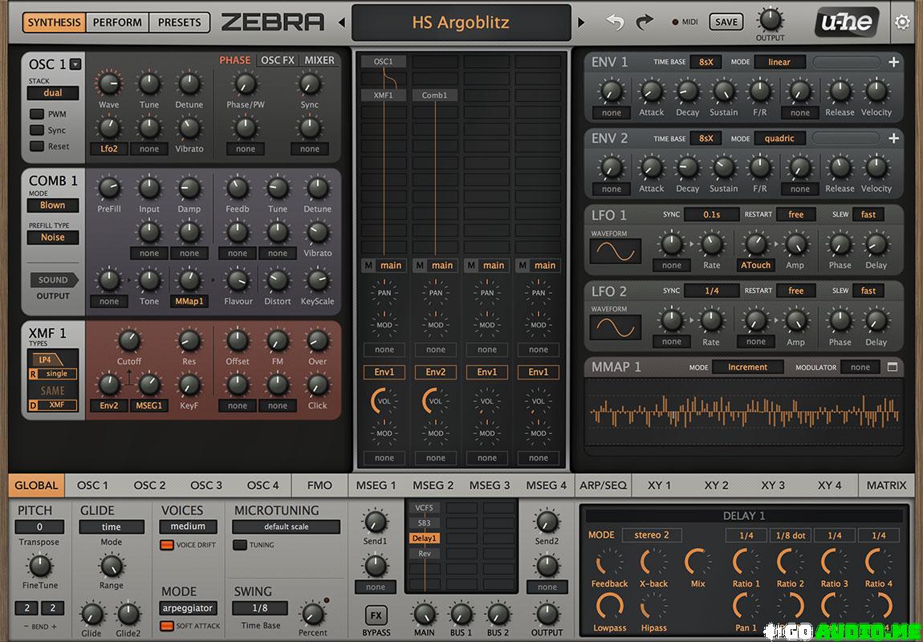
Task: Click the LFO 2 sine waveform display
Action: 615,327
